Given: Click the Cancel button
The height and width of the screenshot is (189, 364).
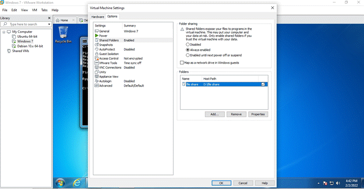Looking at the screenshot, I should coord(243,183).
